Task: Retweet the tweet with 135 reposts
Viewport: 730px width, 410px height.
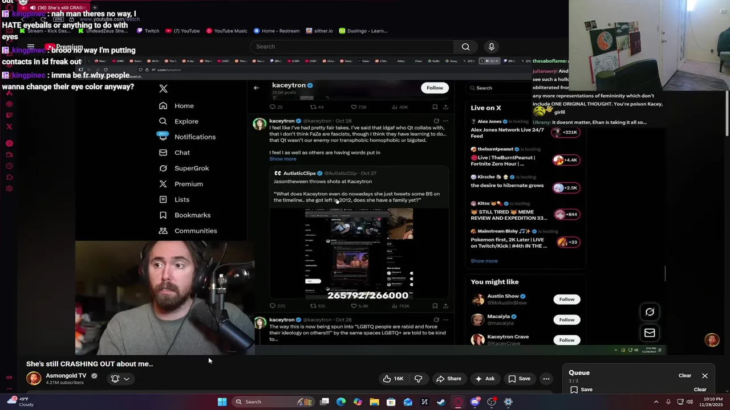Action: point(317,306)
